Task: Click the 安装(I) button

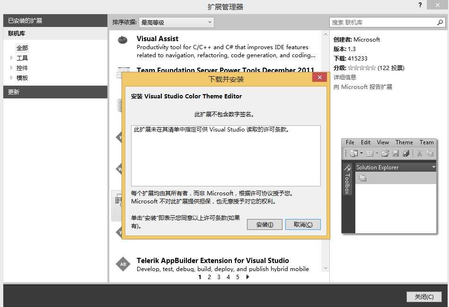Action: 264,225
